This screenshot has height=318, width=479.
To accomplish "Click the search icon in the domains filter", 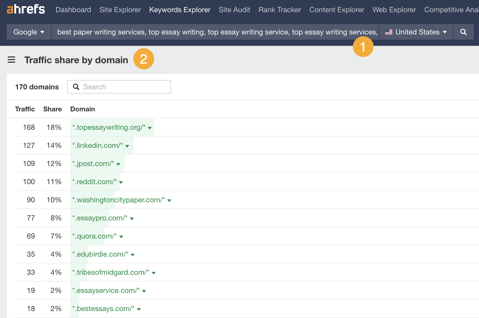I will point(76,87).
